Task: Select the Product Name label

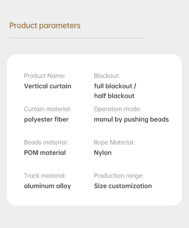Action: [x=45, y=76]
